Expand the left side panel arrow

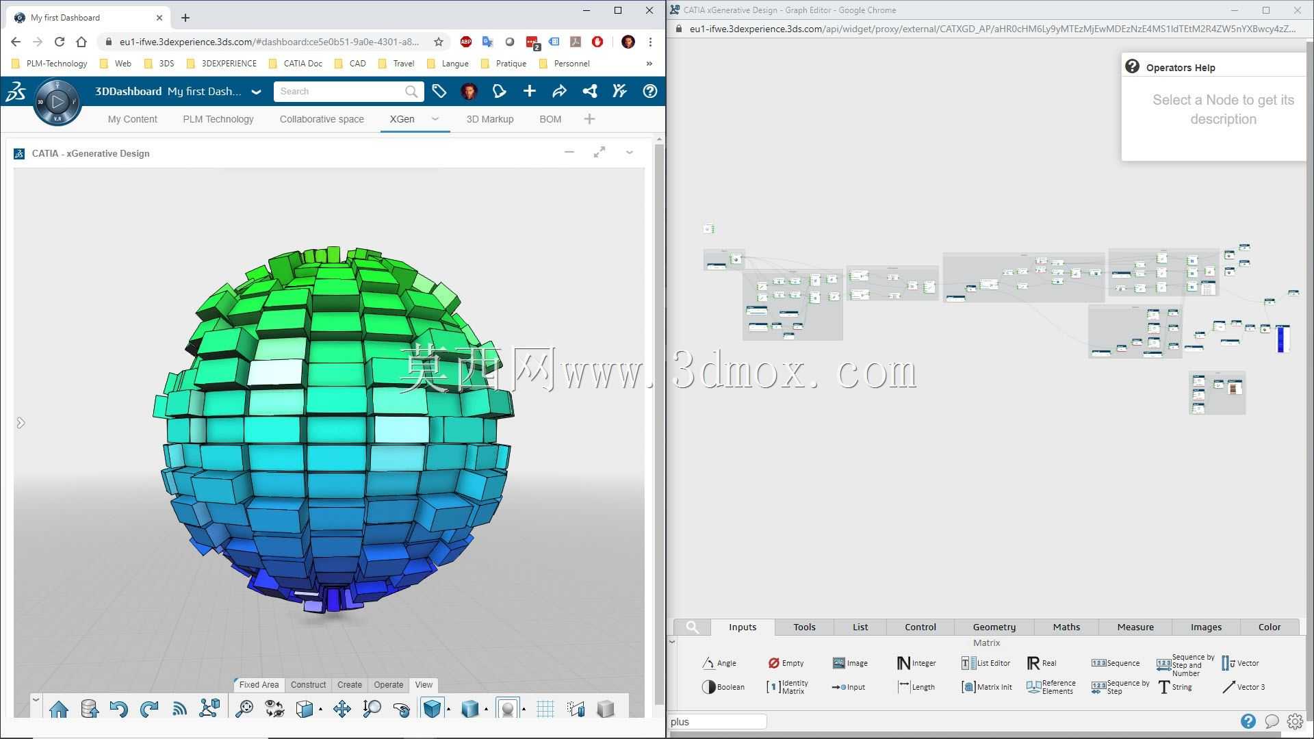click(x=21, y=423)
